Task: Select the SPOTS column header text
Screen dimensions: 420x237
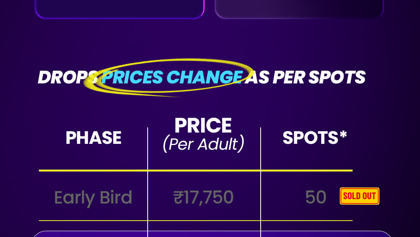Action: [310, 138]
